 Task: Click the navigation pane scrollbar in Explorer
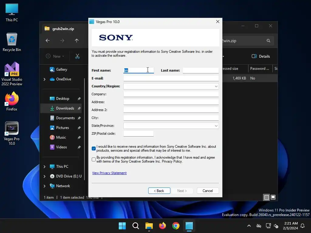(x=84, y=129)
